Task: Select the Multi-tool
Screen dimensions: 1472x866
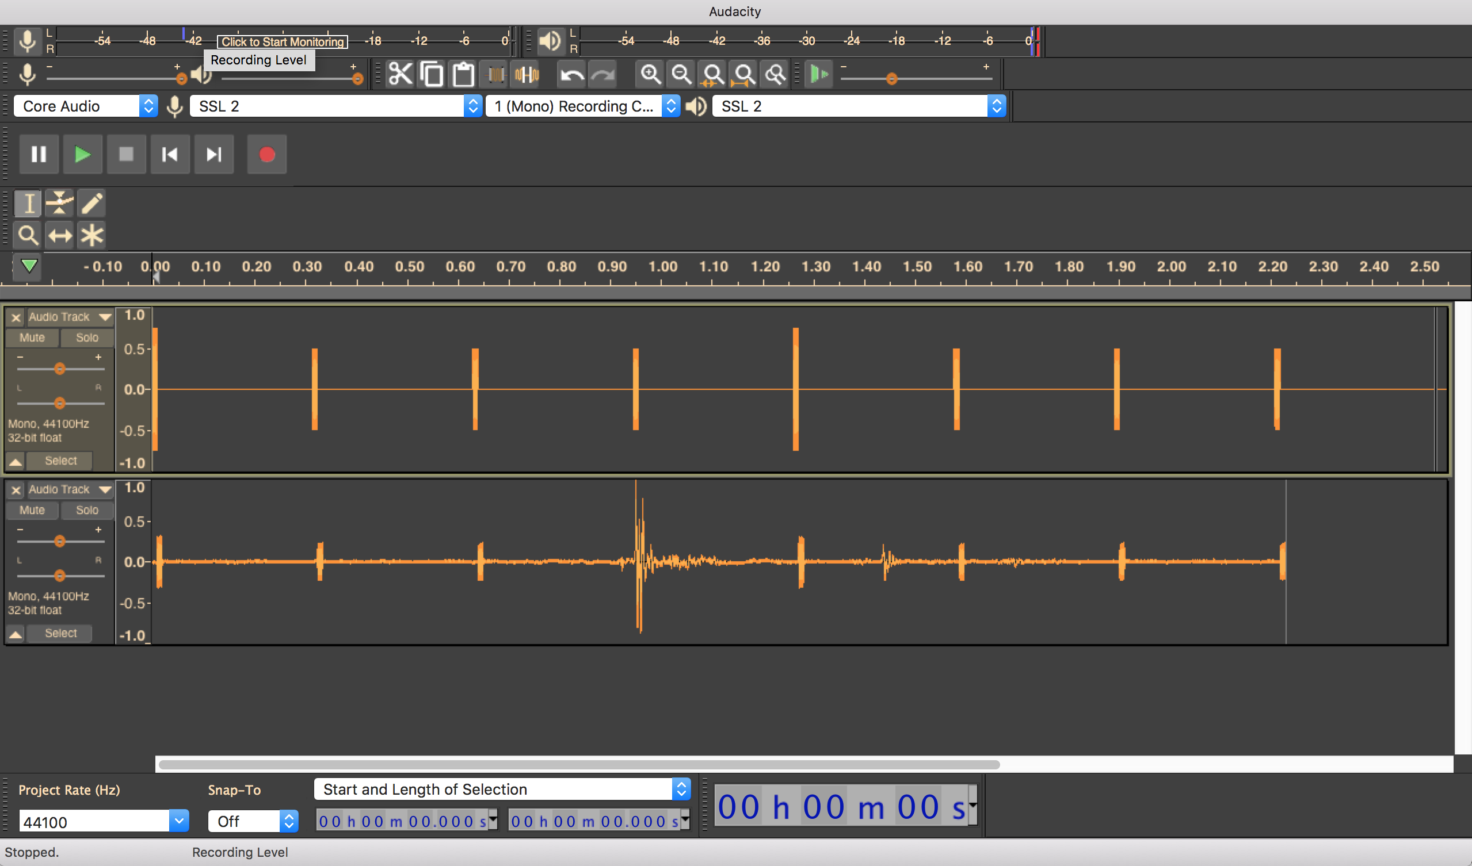Action: [x=91, y=235]
